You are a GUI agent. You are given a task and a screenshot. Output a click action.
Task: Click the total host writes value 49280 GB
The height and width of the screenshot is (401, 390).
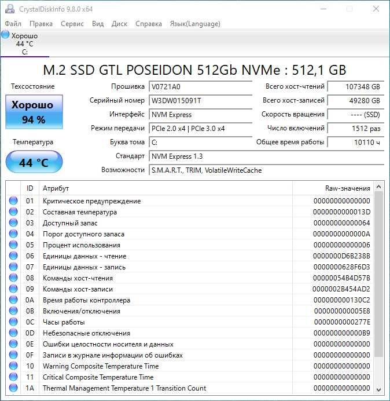pos(355,100)
